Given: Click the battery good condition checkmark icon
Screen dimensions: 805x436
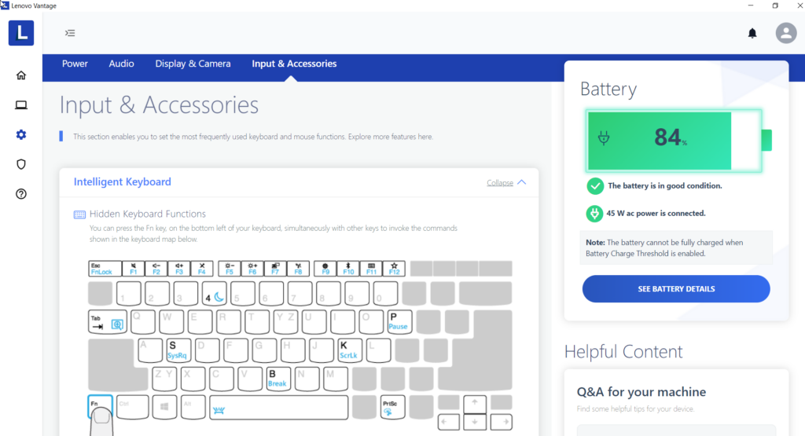Looking at the screenshot, I should coord(595,185).
